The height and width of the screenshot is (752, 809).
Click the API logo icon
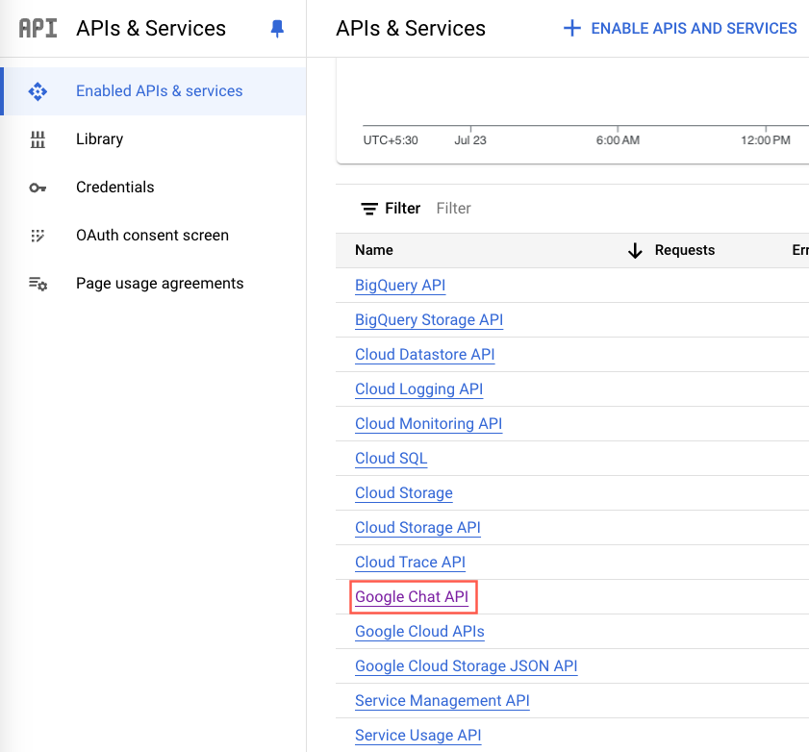38,28
